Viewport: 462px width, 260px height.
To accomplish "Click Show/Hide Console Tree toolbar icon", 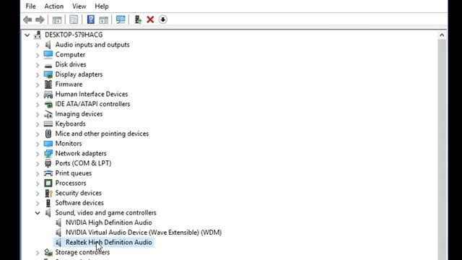I will click(x=57, y=19).
